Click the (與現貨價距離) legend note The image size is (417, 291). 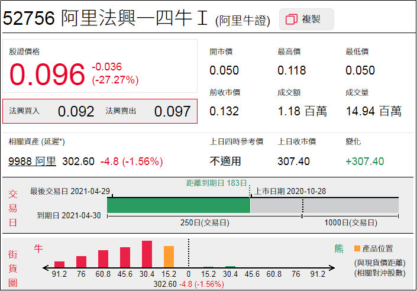point(380,263)
